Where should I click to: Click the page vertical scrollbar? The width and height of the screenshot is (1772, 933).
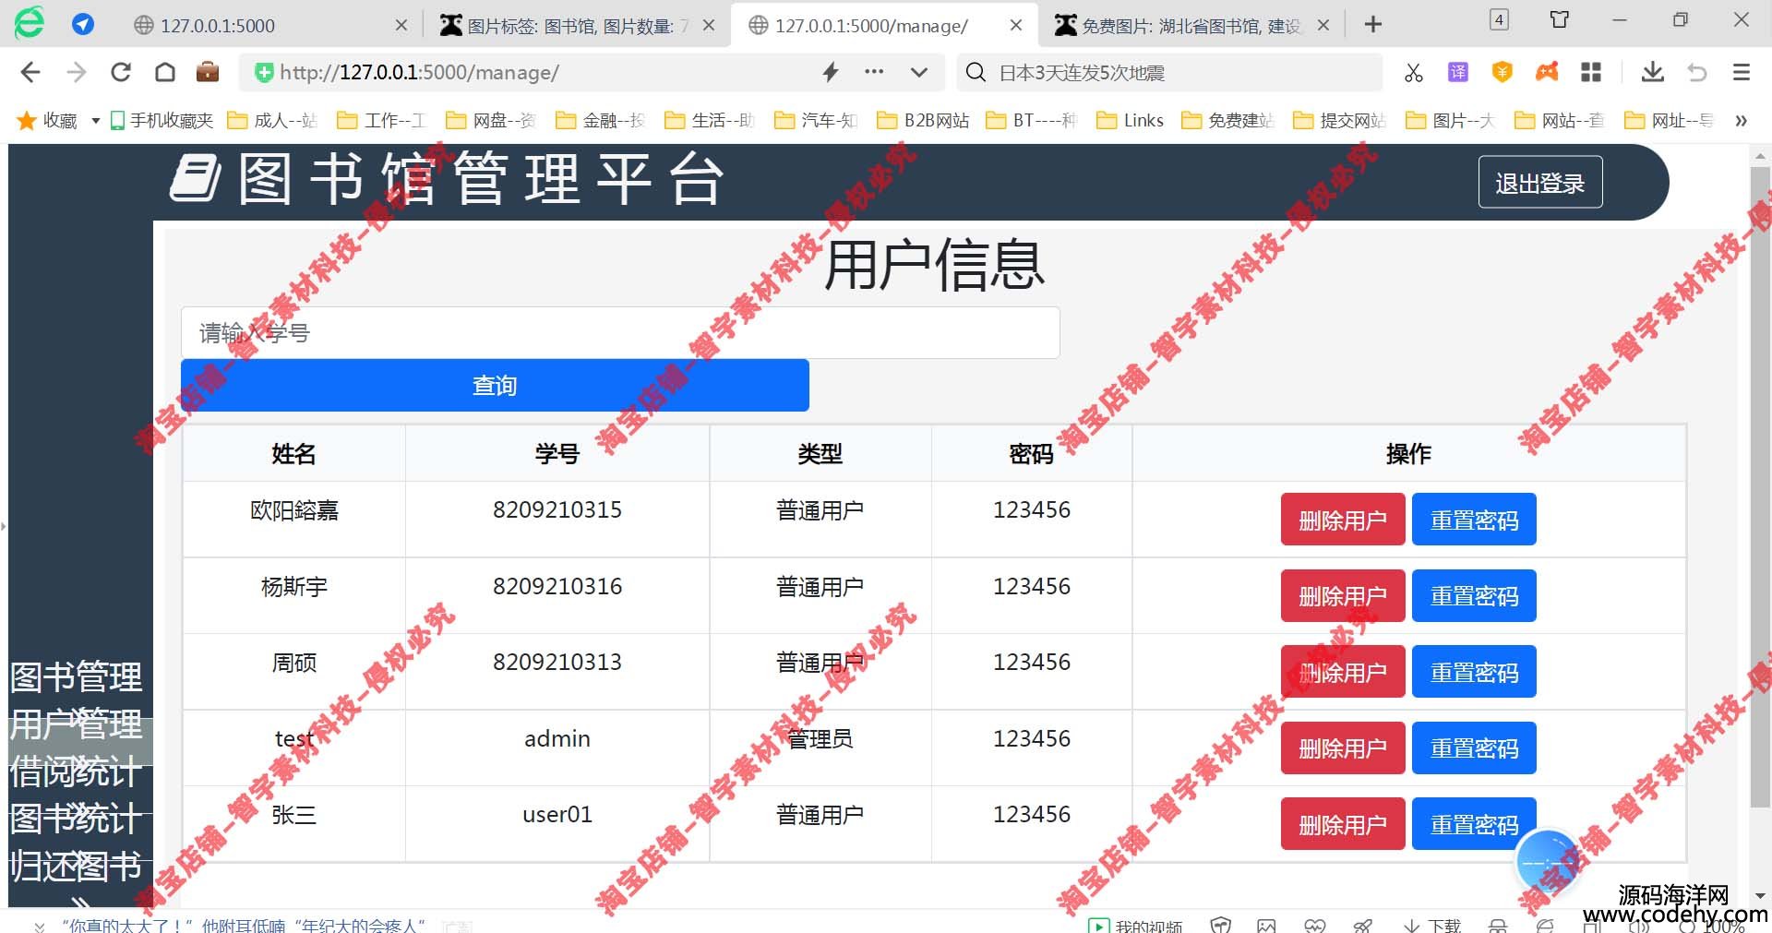point(1760,488)
